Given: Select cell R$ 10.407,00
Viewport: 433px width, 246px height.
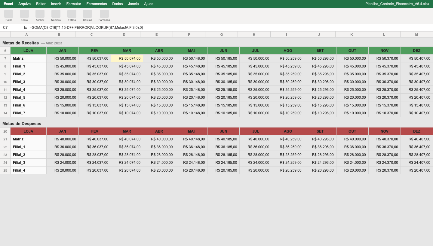Looking at the screenshot, I should tap(417, 113).
